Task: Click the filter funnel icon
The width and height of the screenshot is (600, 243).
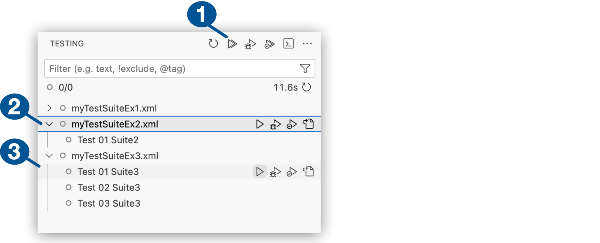Action: [x=305, y=68]
